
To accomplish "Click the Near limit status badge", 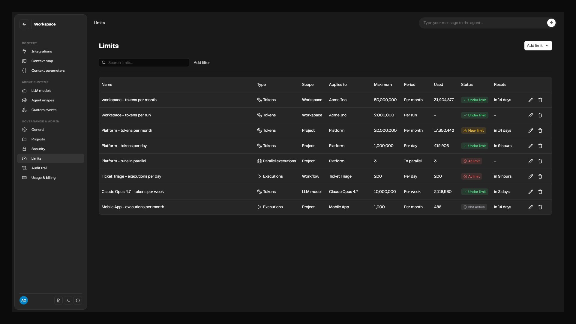I will coord(473,130).
